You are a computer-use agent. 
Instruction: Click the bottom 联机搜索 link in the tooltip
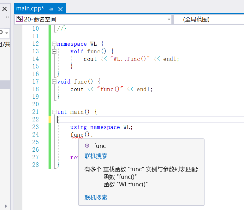[96, 198]
